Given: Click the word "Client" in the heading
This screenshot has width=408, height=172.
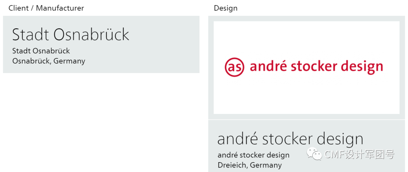Looking at the screenshot, I should tap(19, 8).
